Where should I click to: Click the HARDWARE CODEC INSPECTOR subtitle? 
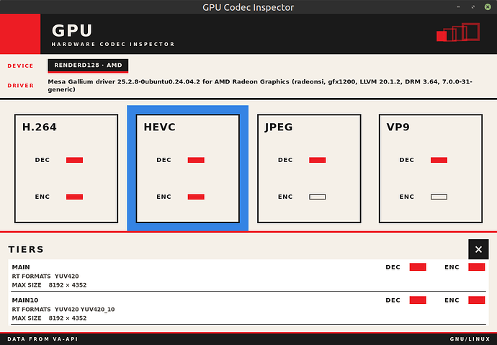click(113, 45)
